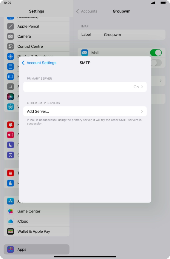Tap the Label field showing Groupwm
The image size is (170, 259).
point(121,35)
